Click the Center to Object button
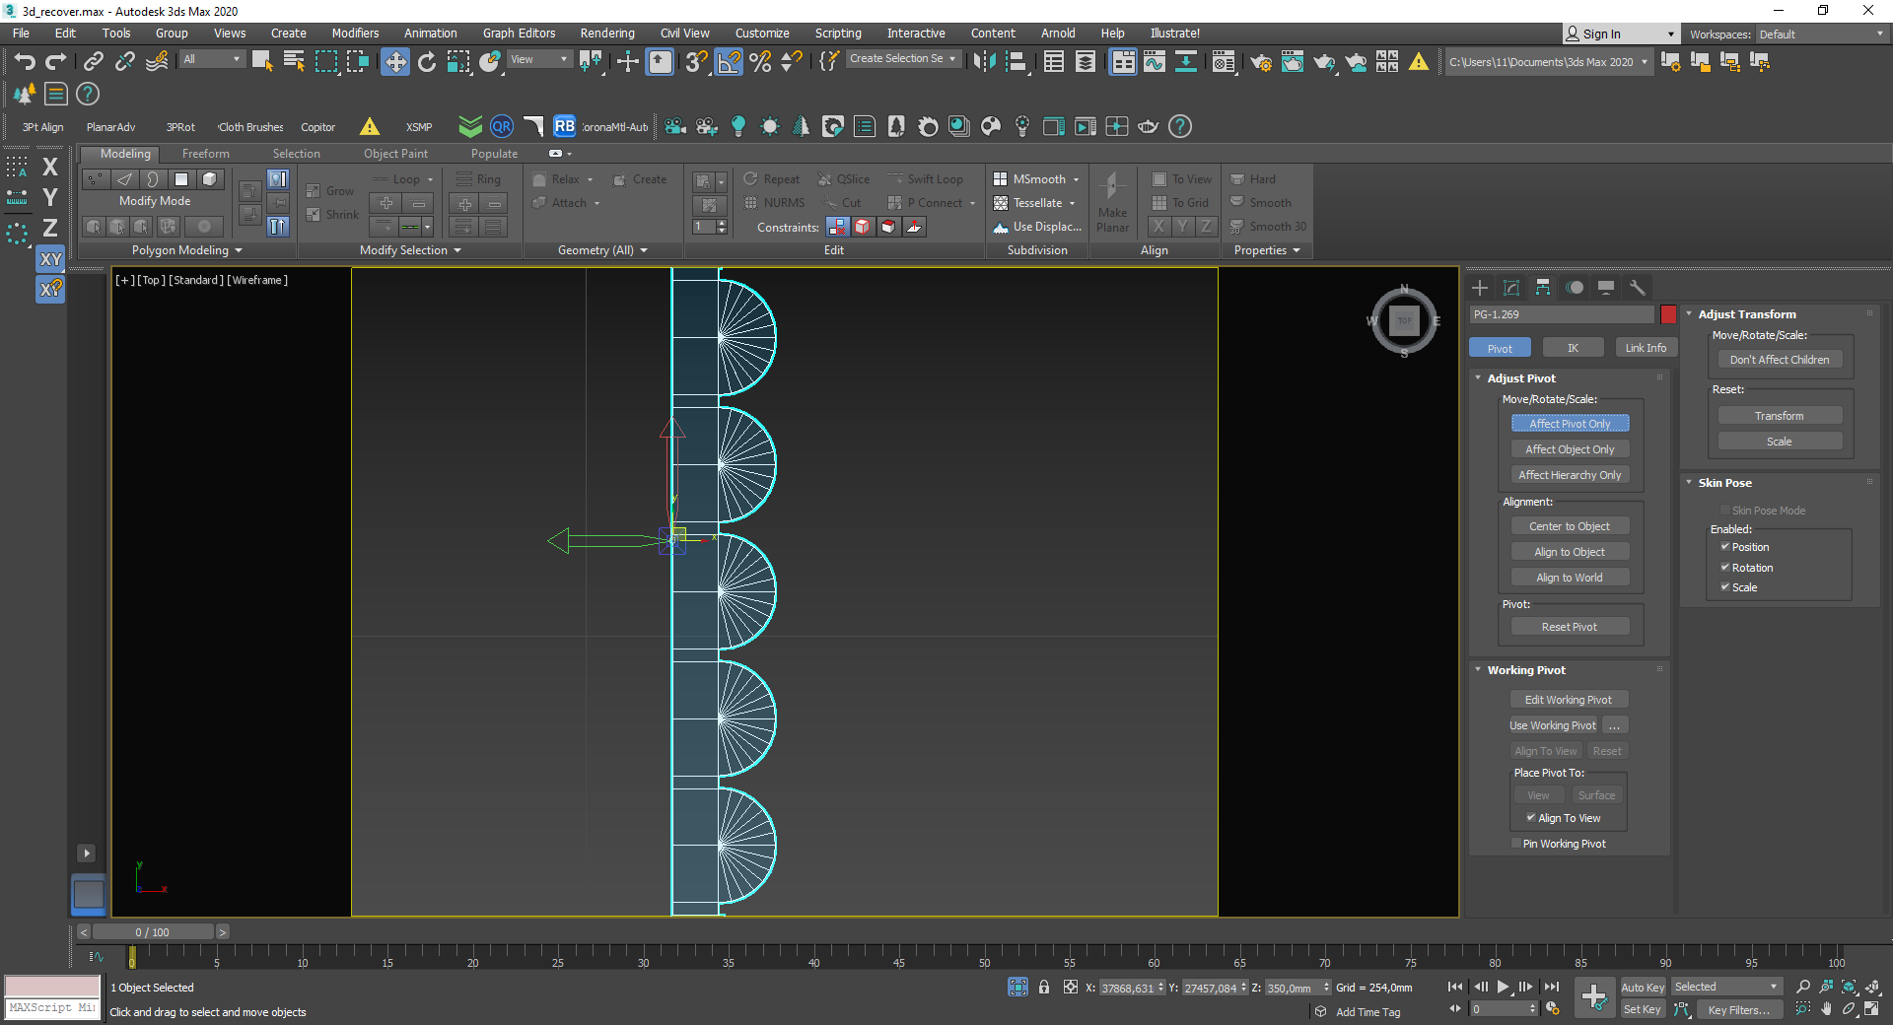This screenshot has width=1893, height=1025. pyautogui.click(x=1569, y=526)
